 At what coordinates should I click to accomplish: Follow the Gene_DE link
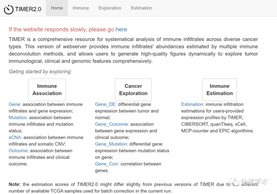click(106, 104)
